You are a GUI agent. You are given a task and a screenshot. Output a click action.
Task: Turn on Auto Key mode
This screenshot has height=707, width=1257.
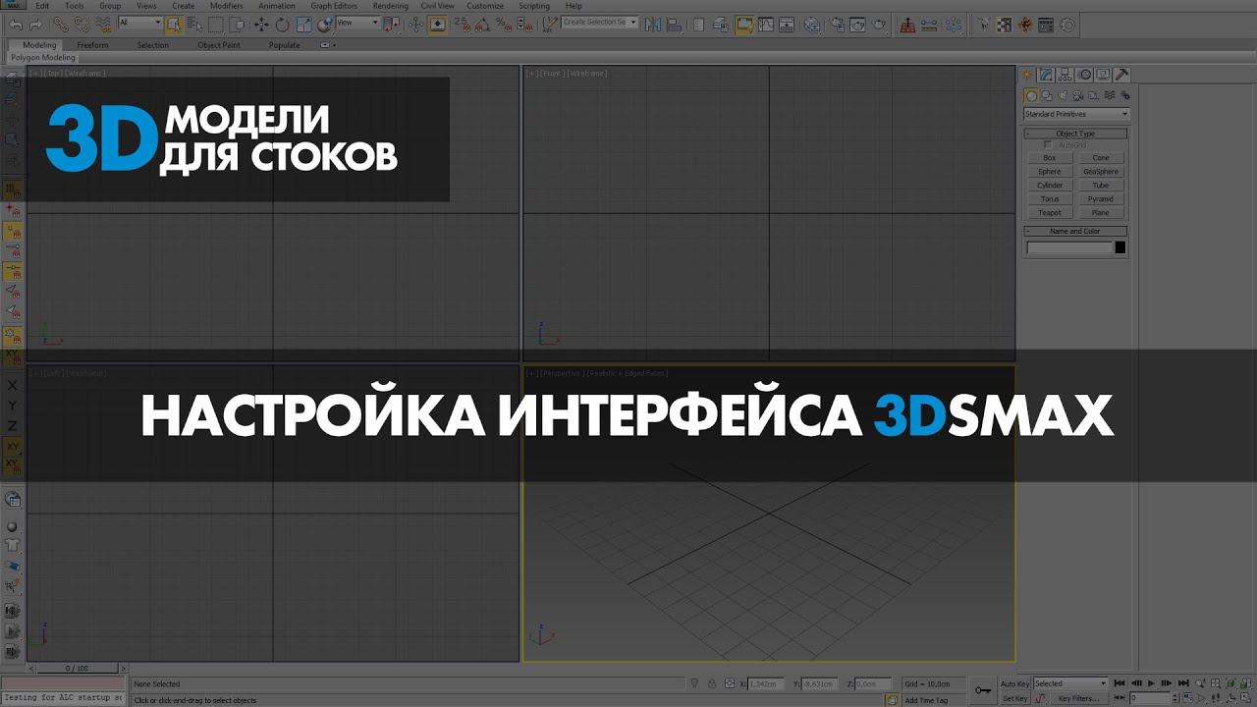(1015, 683)
